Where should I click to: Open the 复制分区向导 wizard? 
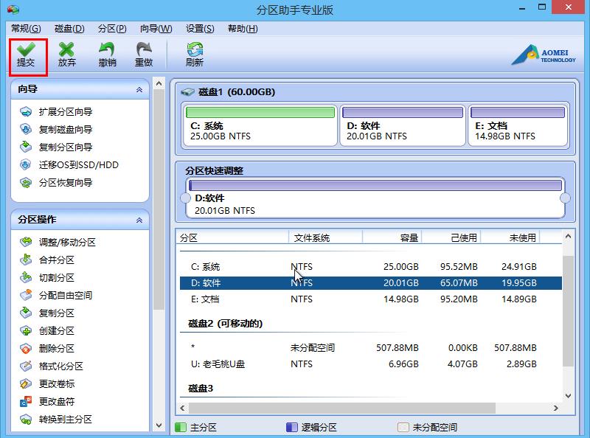[66, 147]
